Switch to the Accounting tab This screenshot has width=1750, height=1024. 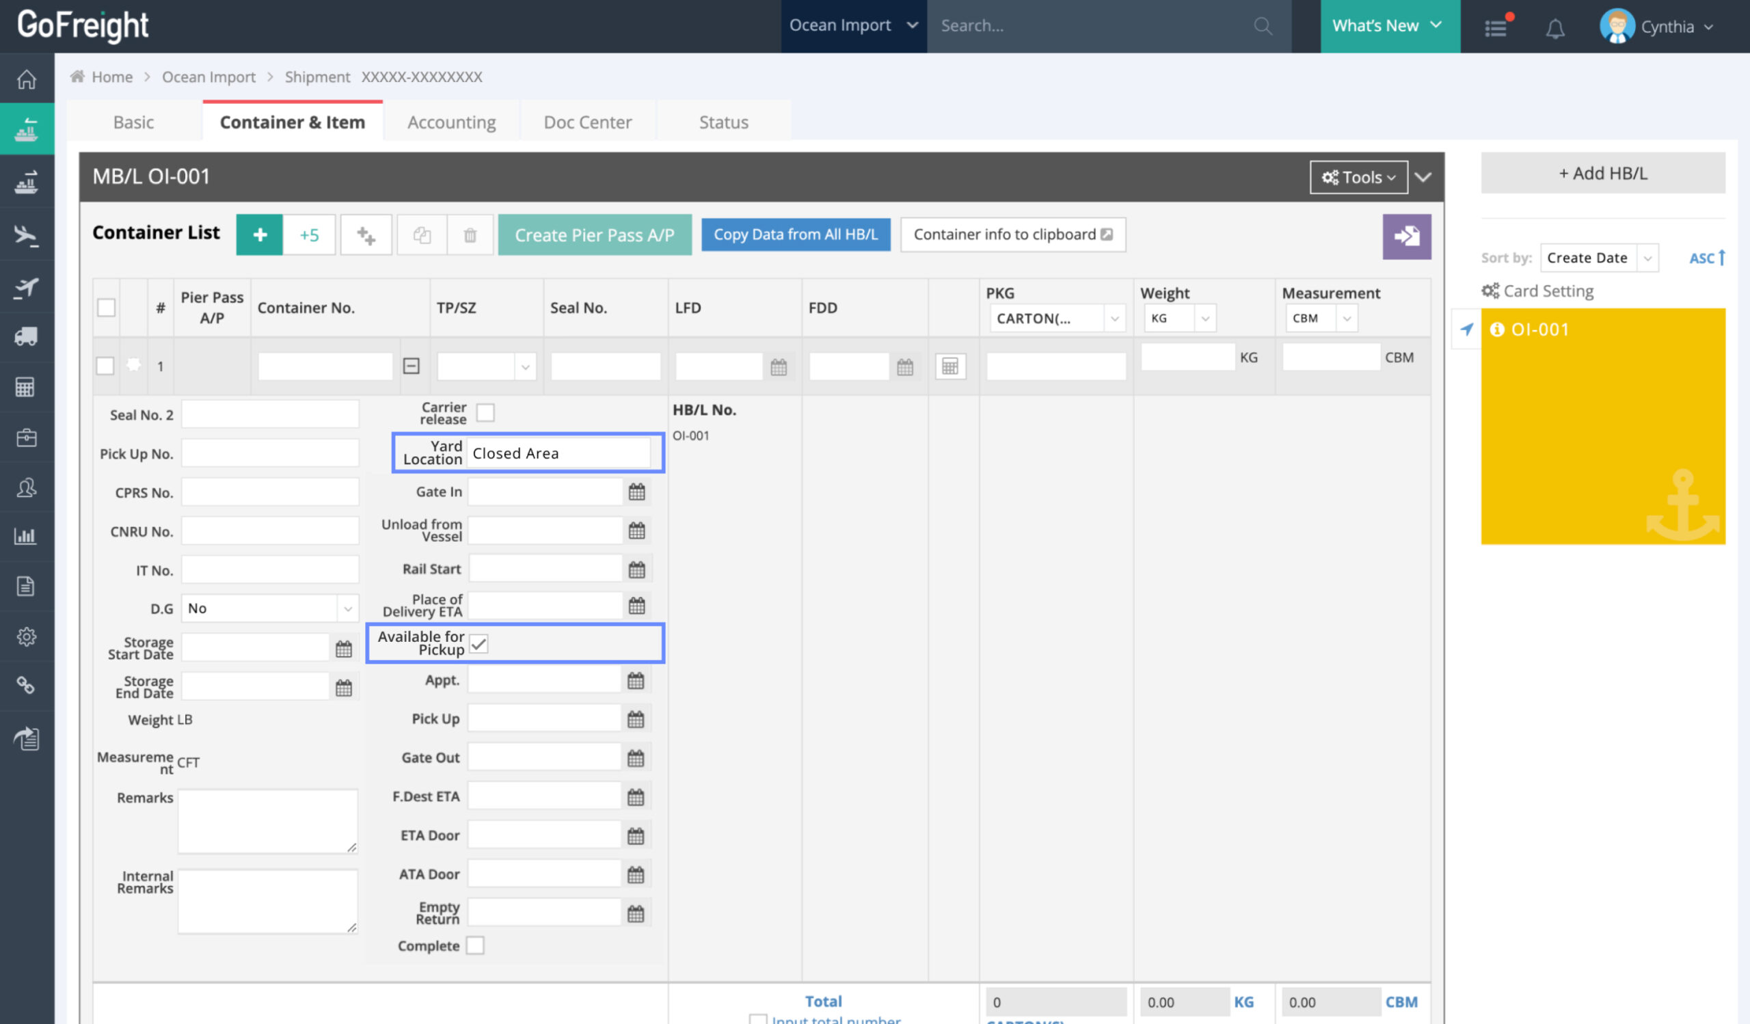click(451, 122)
